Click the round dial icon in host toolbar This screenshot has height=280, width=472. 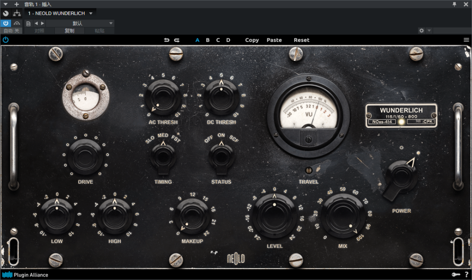[x=6, y=13]
